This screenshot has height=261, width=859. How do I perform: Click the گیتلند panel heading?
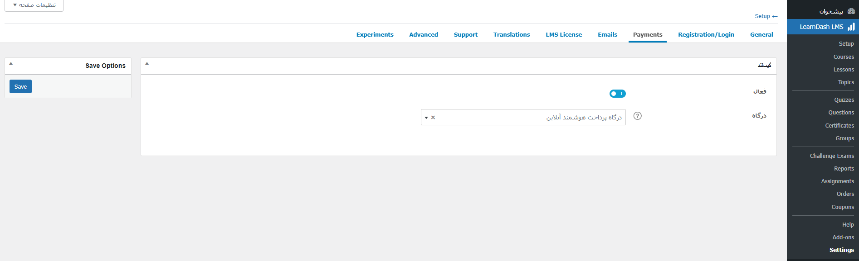click(764, 66)
